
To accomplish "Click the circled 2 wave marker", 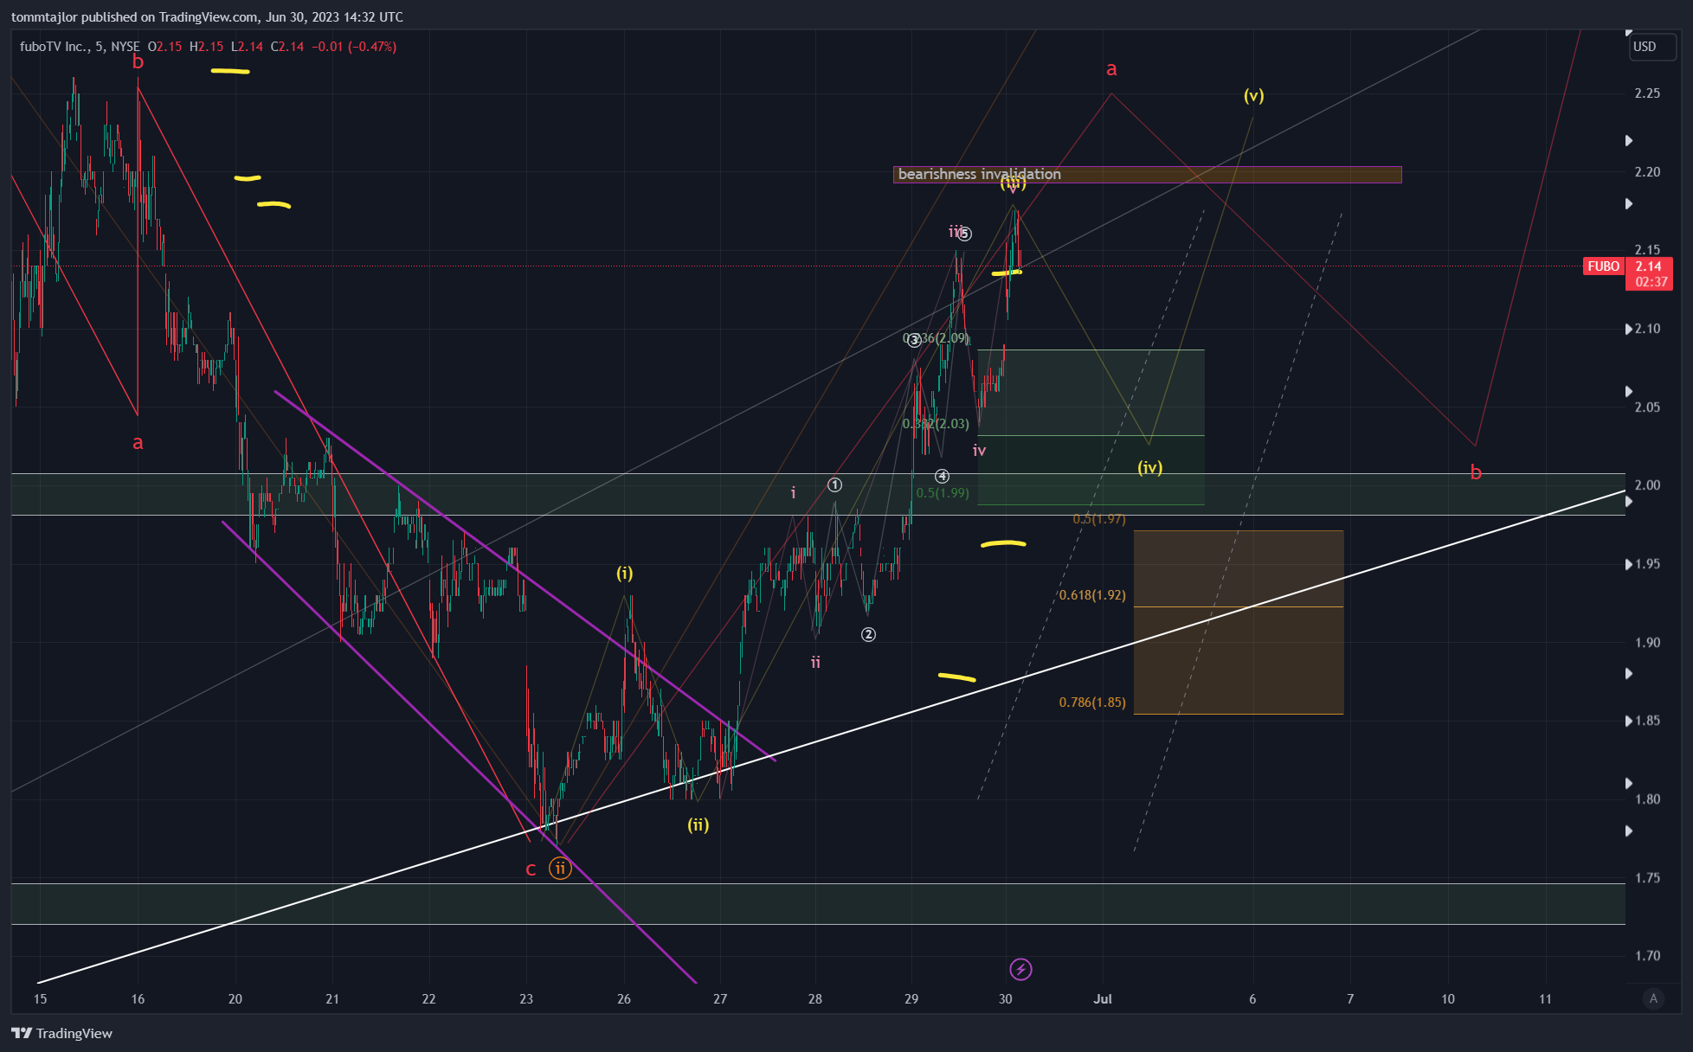I will (868, 634).
